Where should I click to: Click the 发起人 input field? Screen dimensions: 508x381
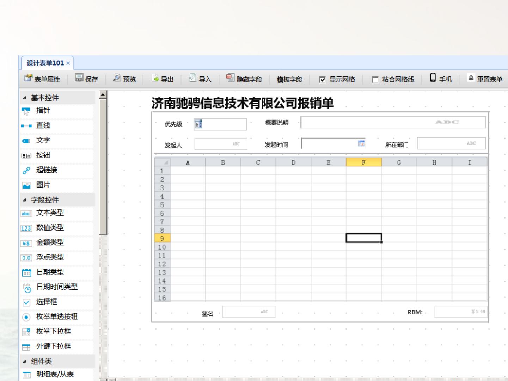pyautogui.click(x=221, y=144)
